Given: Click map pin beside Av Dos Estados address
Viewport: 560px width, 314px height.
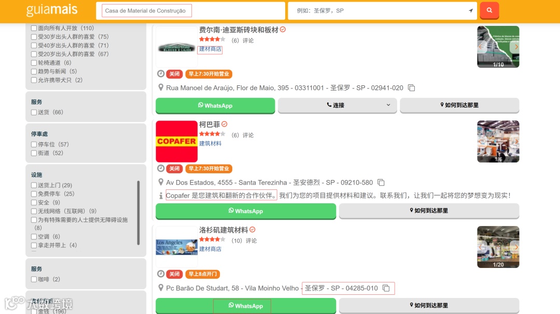Looking at the screenshot, I should (x=161, y=182).
